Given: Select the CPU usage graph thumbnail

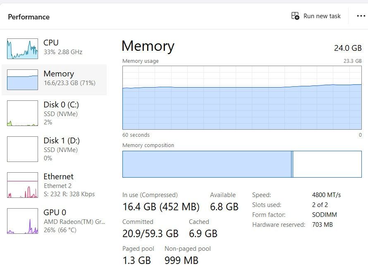Looking at the screenshot, I should click(x=22, y=49).
